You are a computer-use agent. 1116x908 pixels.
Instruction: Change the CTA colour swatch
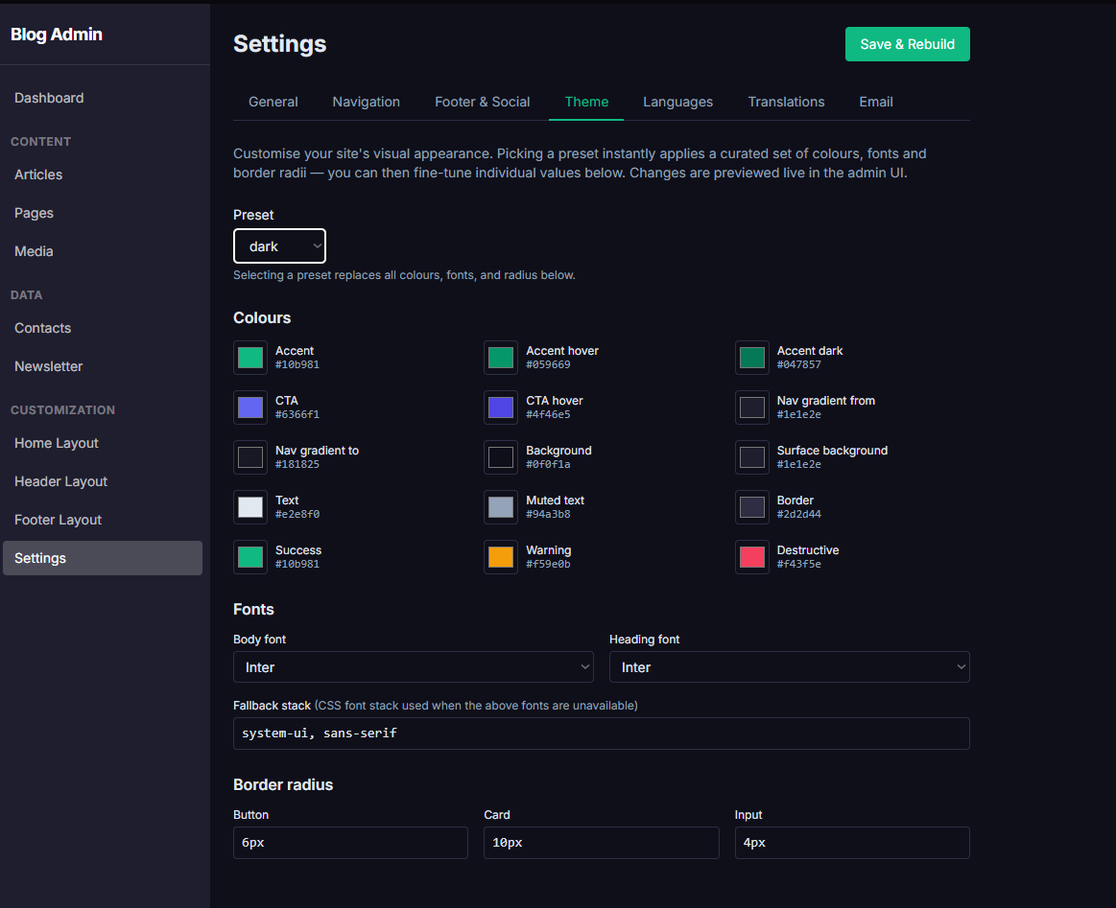click(x=250, y=407)
